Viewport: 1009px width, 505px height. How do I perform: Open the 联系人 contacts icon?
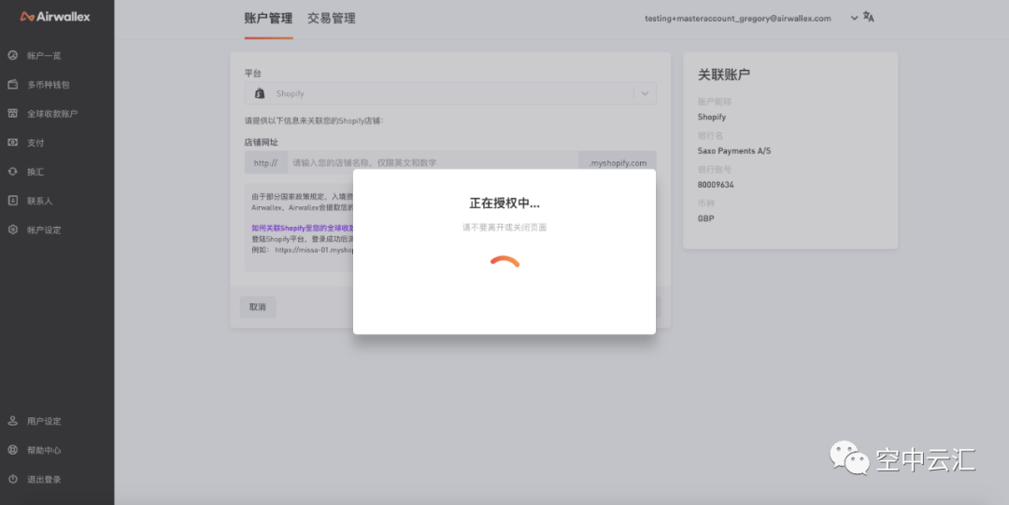13,201
